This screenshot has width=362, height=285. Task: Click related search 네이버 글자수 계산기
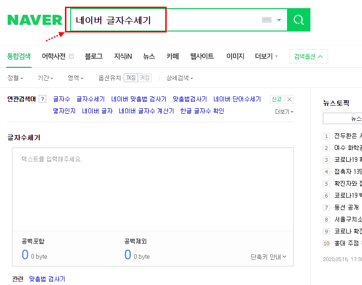pyautogui.click(x=146, y=111)
